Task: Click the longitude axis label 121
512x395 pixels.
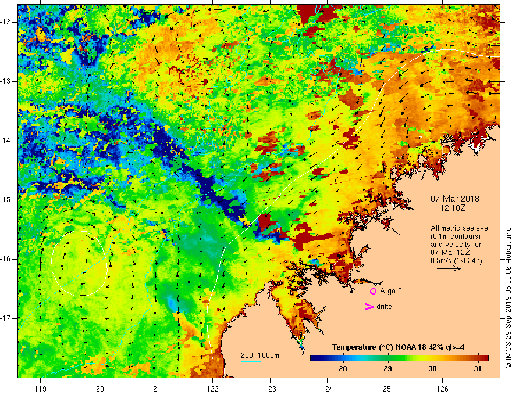Action: (155, 389)
